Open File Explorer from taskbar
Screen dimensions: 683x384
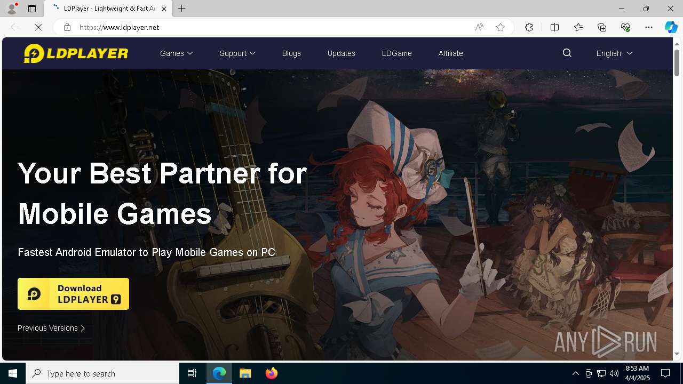click(245, 373)
